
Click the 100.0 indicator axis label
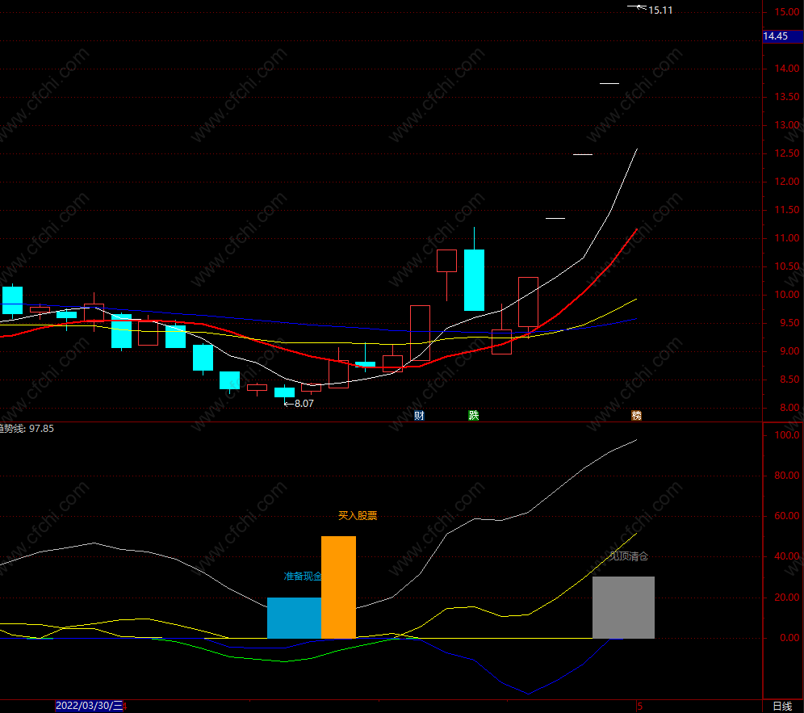click(787, 435)
